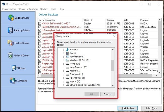
Task: Expand the Музыка folder node
Action: [x=64, y=50]
